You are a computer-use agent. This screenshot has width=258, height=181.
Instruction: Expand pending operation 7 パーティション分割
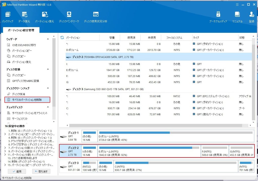(5, 148)
